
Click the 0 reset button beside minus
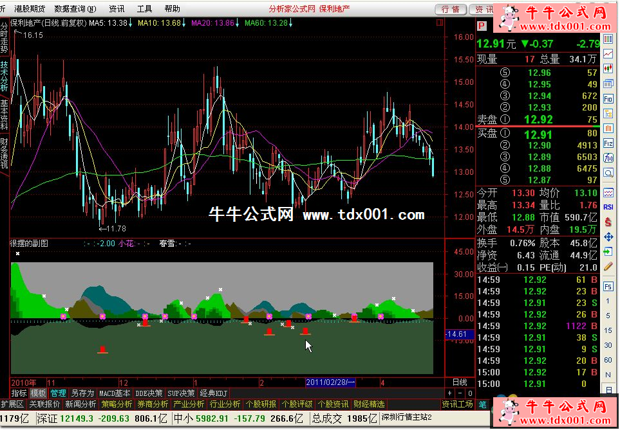pos(470,393)
